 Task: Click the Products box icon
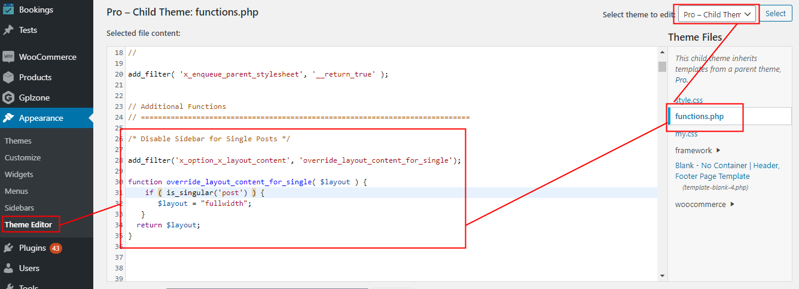[8, 77]
